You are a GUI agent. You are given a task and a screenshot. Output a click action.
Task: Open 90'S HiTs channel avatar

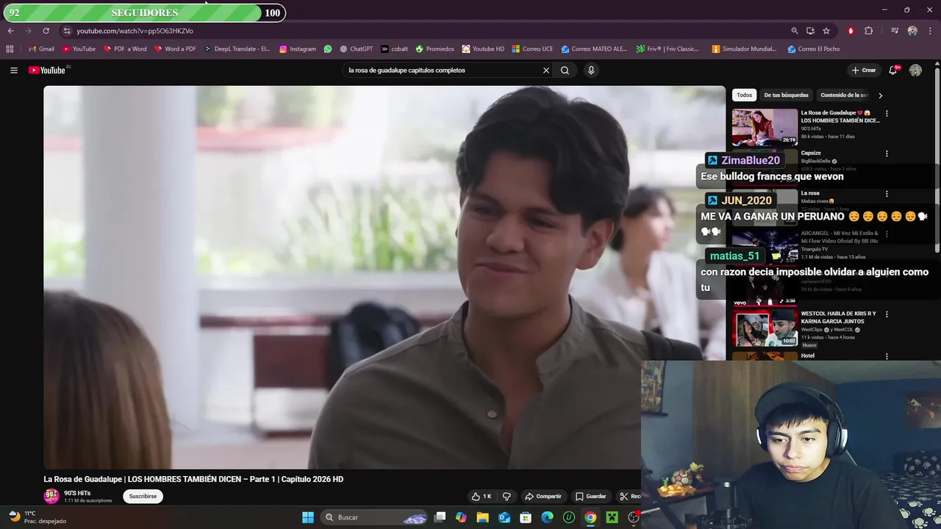pyautogui.click(x=51, y=497)
